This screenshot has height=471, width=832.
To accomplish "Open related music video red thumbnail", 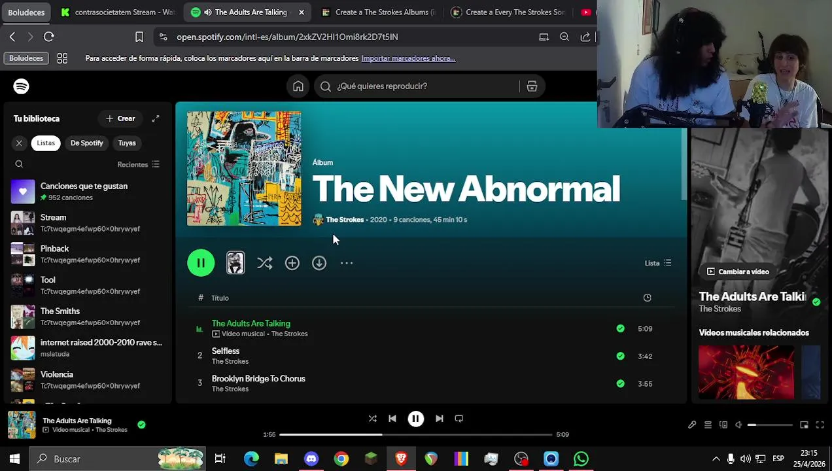I will coord(746,372).
